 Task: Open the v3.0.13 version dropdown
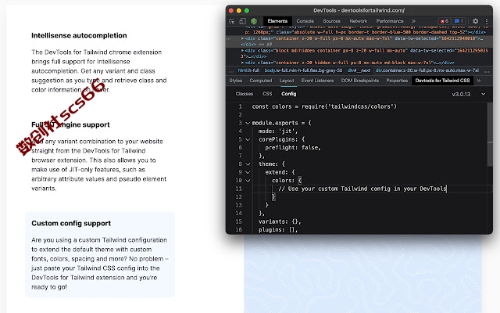468,94
